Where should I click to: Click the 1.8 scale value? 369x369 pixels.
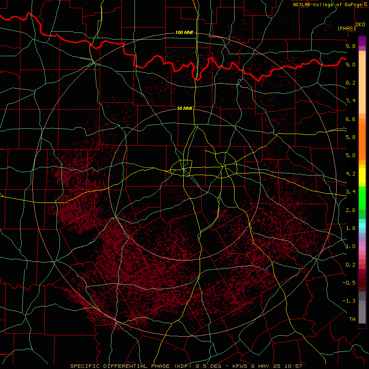point(351,228)
